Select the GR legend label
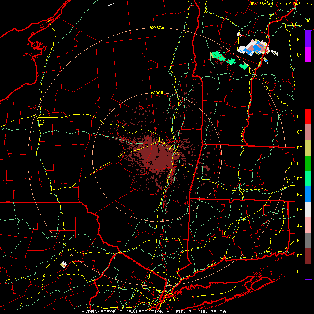This screenshot has width=314, height=314. click(x=300, y=132)
